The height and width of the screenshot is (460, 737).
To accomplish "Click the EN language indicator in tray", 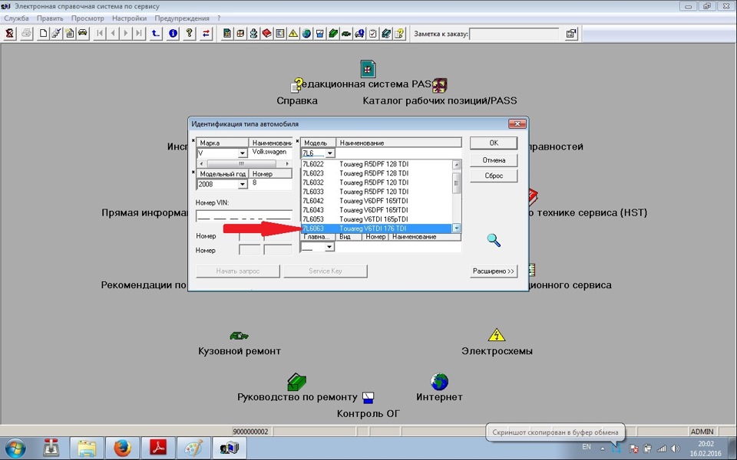I will [x=587, y=447].
